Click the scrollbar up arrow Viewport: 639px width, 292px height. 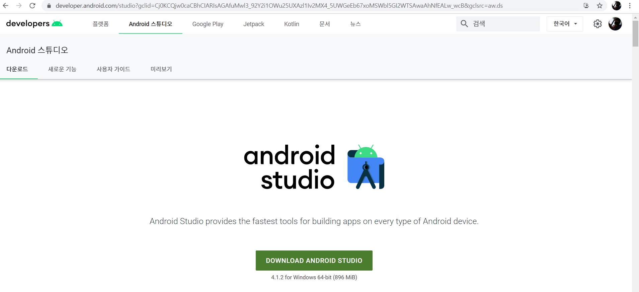point(635,17)
